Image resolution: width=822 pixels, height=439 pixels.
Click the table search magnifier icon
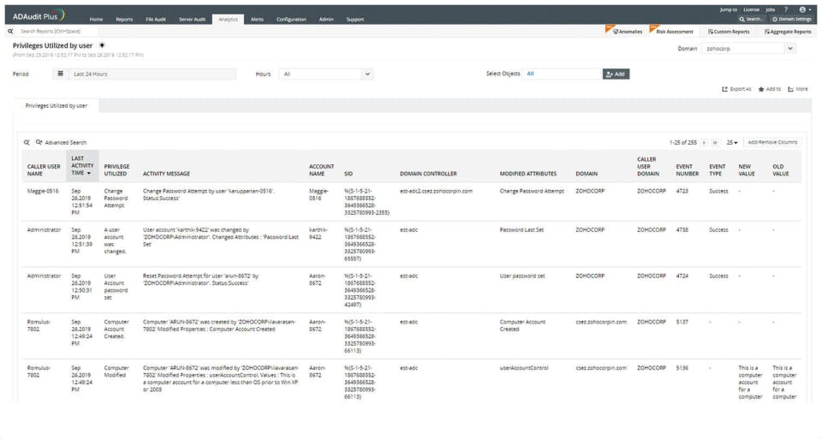(27, 143)
